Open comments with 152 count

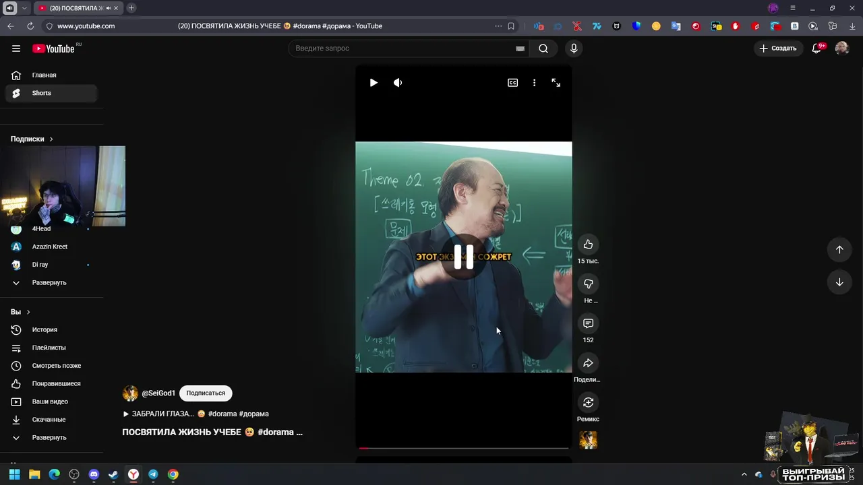coord(588,324)
